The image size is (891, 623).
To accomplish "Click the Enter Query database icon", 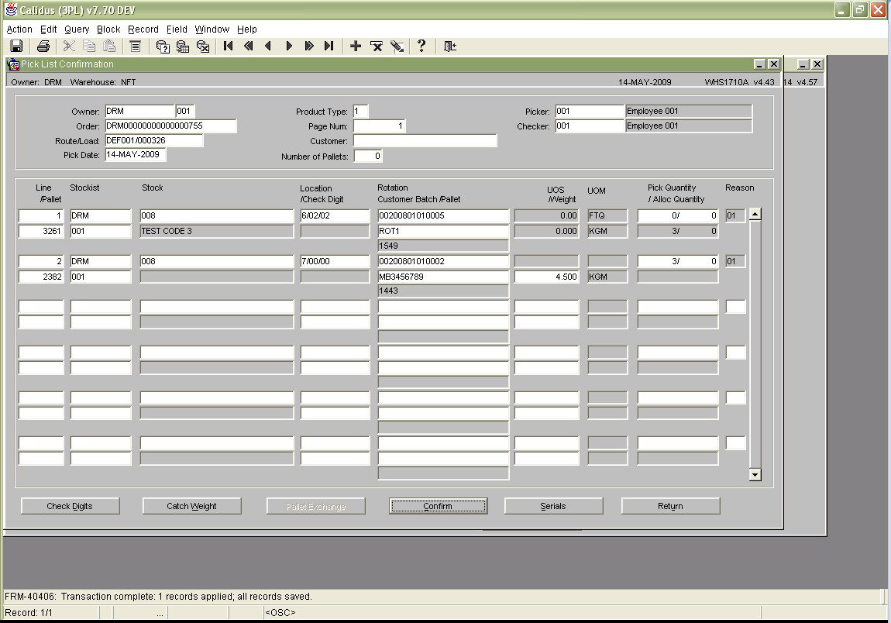I will (163, 46).
